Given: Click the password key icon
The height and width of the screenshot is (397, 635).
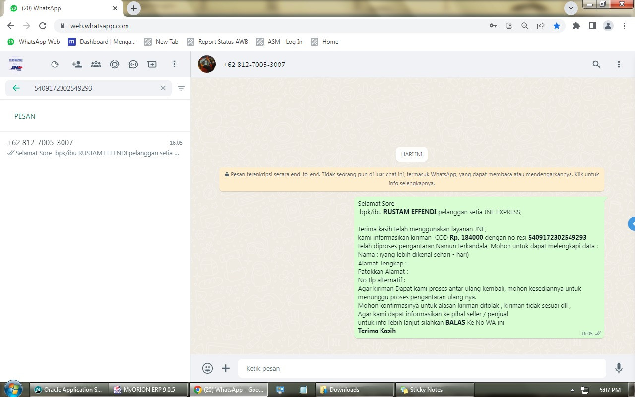Looking at the screenshot, I should [493, 26].
